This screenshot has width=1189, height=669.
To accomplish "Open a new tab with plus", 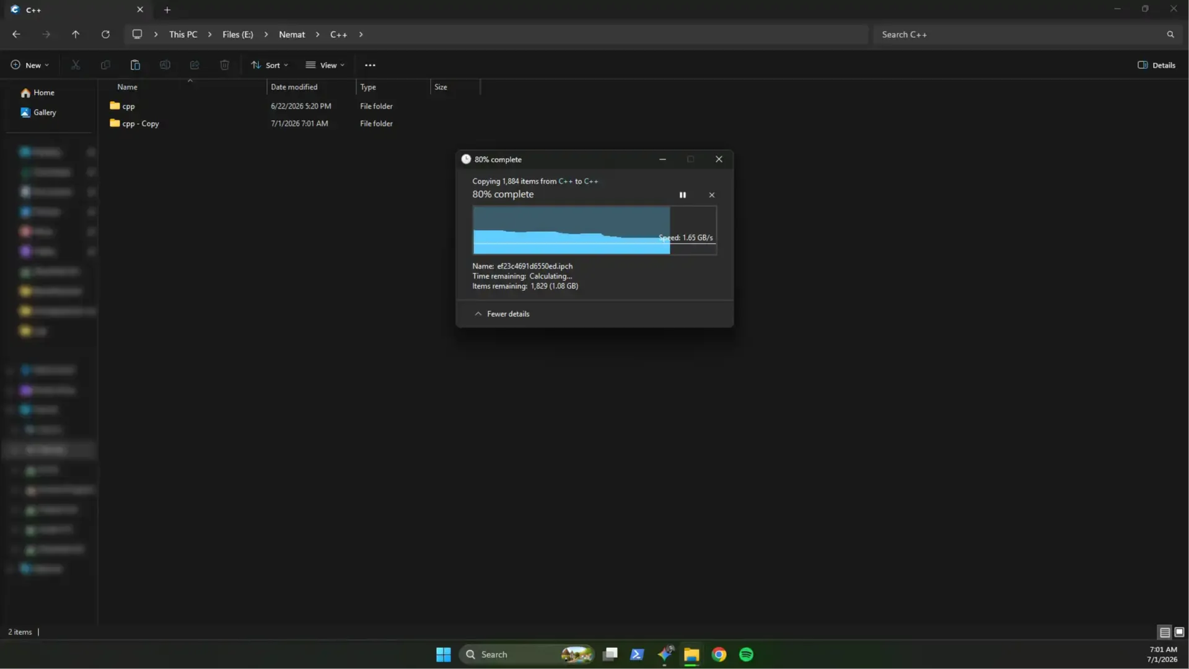I will coord(167,10).
